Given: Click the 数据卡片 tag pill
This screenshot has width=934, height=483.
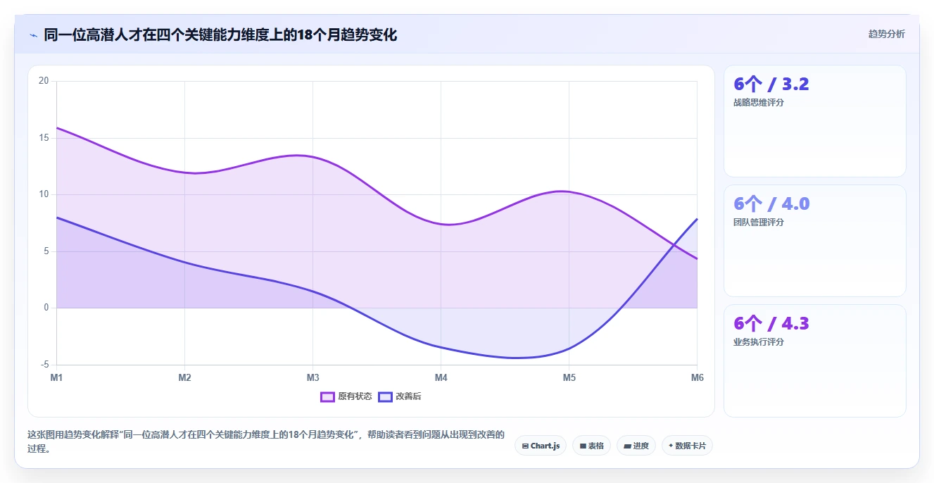Looking at the screenshot, I should (x=687, y=446).
